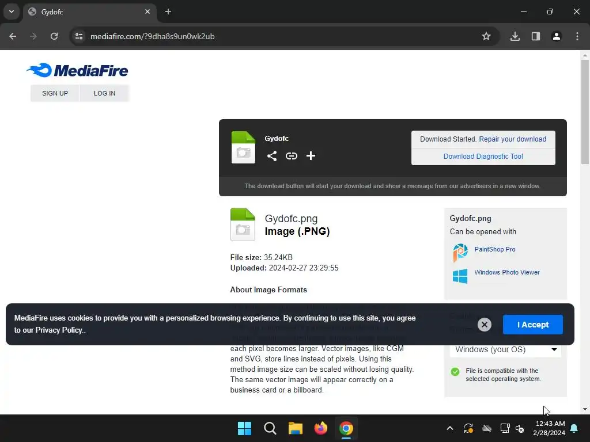Click Download Diagnostic Tool link

point(483,157)
